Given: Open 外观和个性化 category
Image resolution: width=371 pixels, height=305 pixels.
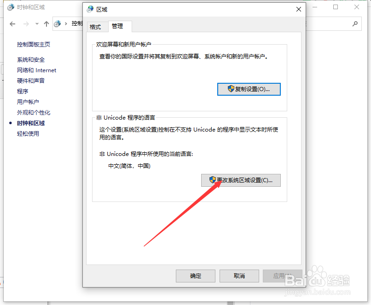Looking at the screenshot, I should click(34, 113).
